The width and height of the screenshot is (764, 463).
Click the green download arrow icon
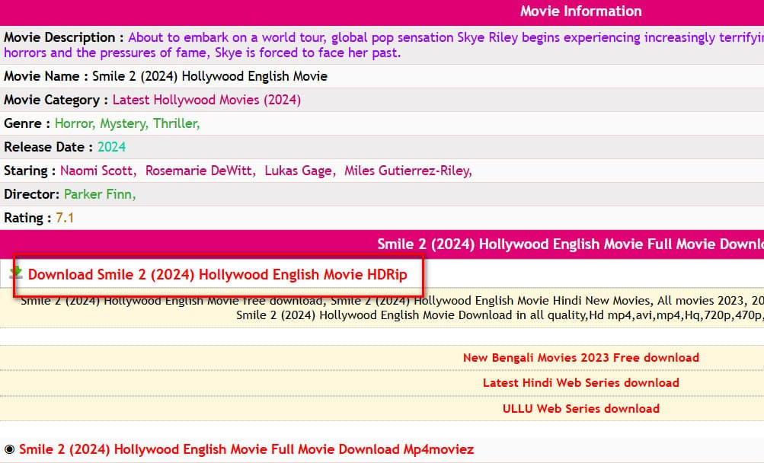click(16, 273)
